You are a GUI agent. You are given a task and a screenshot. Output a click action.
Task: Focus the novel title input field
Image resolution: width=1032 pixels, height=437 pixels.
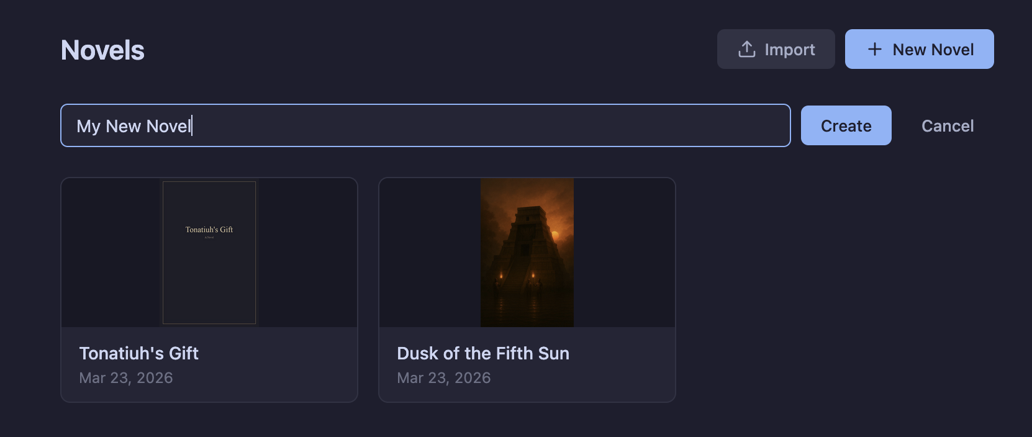pyautogui.click(x=425, y=125)
